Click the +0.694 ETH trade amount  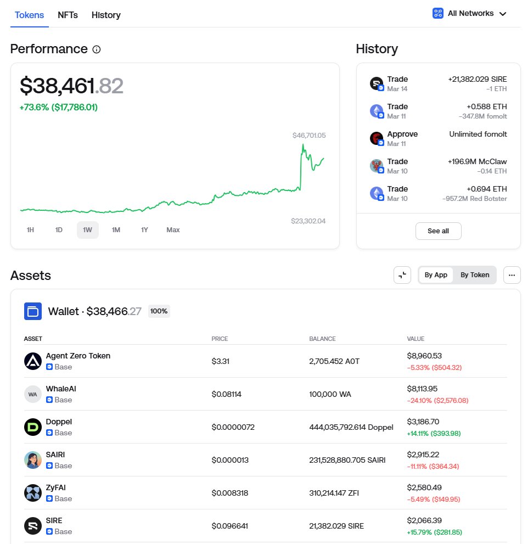(487, 189)
